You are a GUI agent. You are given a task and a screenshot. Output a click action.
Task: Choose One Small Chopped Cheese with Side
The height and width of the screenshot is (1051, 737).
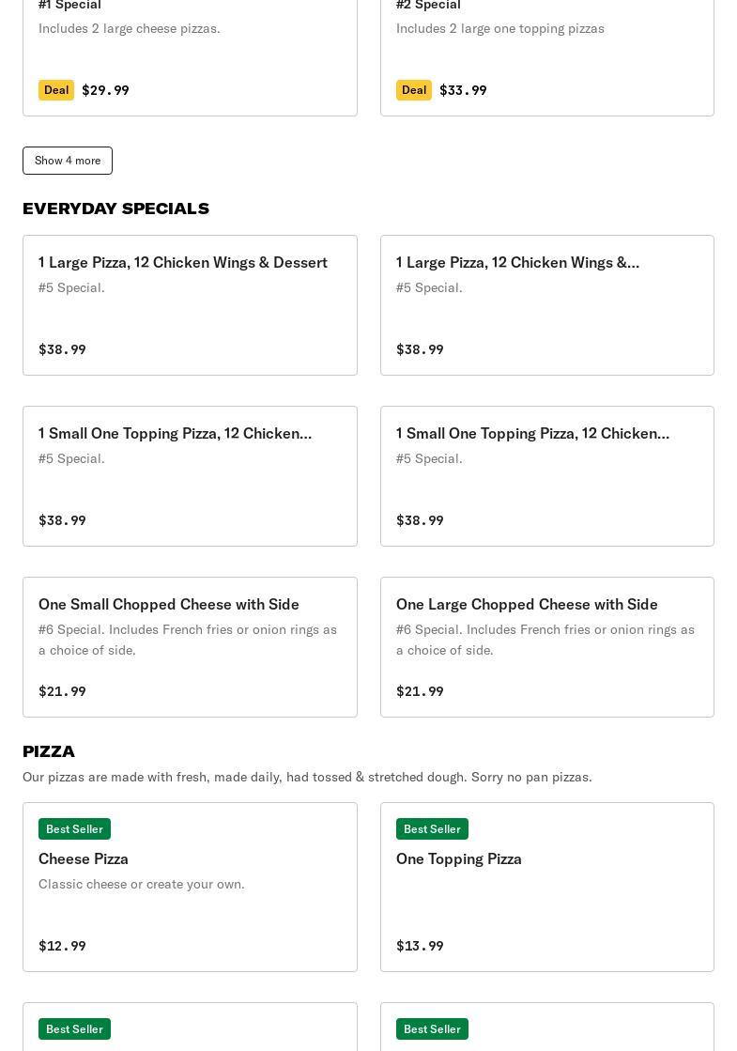190,647
